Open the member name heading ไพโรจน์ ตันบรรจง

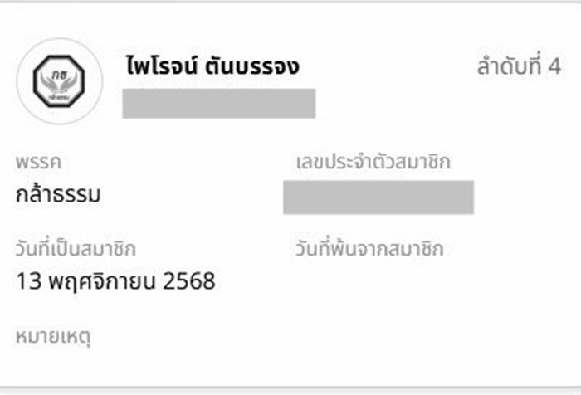click(x=211, y=66)
